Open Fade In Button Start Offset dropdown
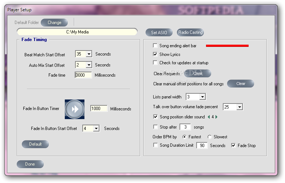Image resolution: width=285 pixels, height=183 pixels. pyautogui.click(x=96, y=129)
